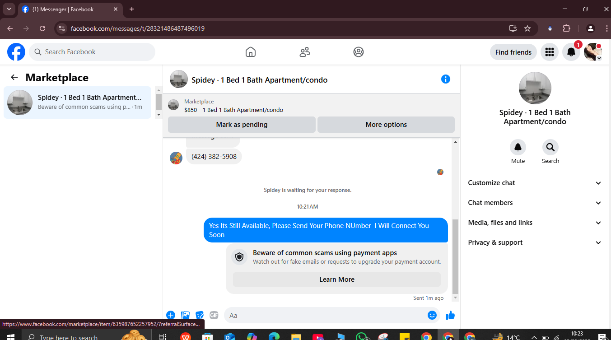Open Chrome extensions puzzle icon
The image size is (611, 340).
(x=567, y=28)
